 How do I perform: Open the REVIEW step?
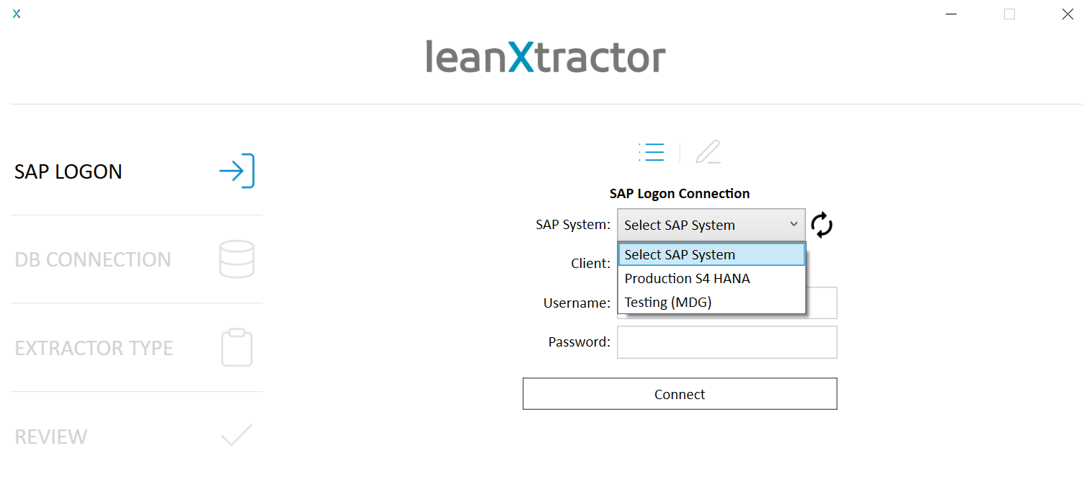pos(137,436)
